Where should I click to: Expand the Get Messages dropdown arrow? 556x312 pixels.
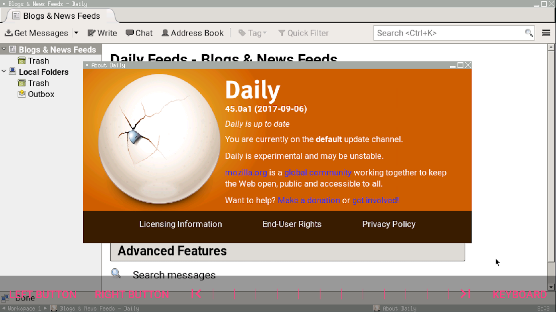76,33
